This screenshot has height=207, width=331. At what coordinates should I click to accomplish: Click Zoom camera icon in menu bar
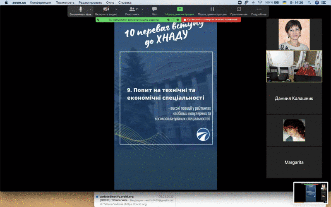click(240, 2)
